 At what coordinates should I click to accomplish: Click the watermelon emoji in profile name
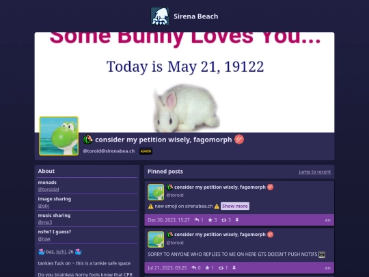tap(87, 140)
